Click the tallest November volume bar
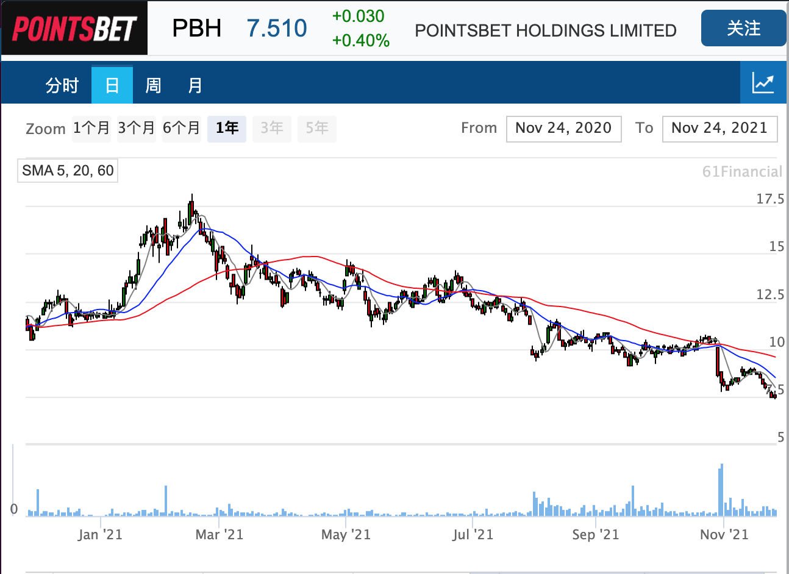 [x=721, y=490]
